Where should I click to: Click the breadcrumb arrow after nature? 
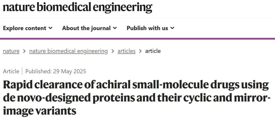click(x=24, y=51)
